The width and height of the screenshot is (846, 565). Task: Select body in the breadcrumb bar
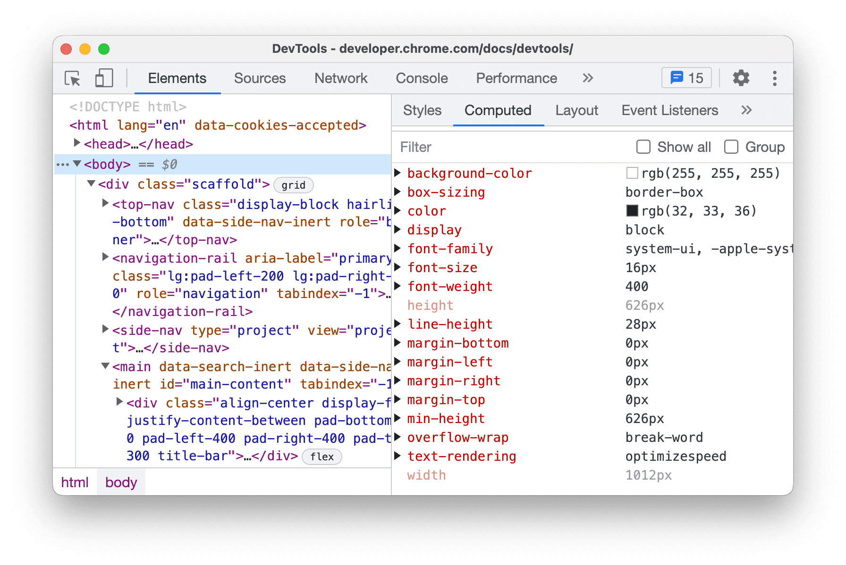121,482
